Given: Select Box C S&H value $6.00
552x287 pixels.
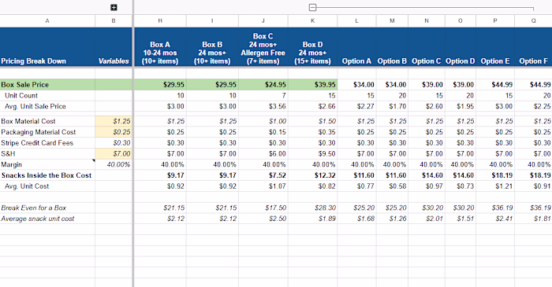Looking at the screenshot, I should [263, 154].
